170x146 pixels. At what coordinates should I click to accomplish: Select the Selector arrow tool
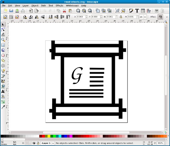[x=3, y=25]
